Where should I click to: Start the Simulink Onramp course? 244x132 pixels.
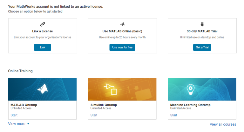tap(94, 115)
